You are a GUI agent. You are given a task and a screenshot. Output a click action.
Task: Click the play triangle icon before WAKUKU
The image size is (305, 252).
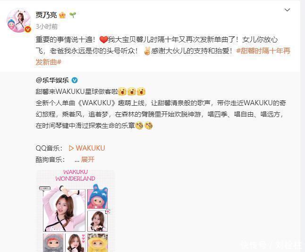(71, 148)
